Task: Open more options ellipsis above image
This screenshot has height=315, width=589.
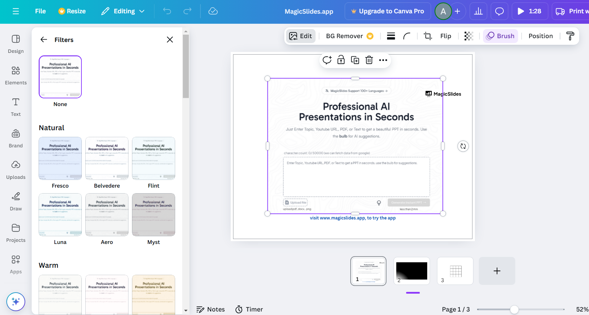Action: coord(383,60)
